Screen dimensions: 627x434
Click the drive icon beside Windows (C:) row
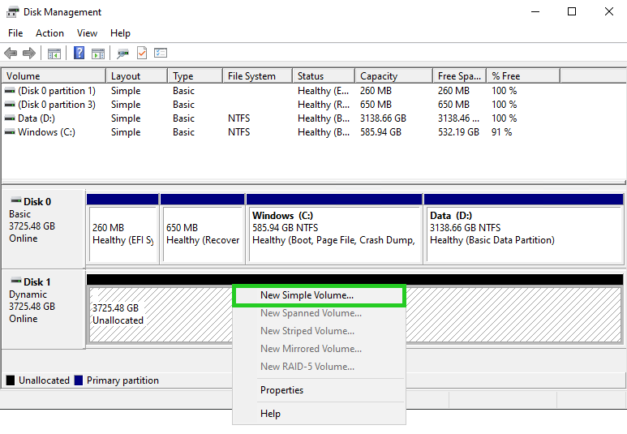[x=10, y=132]
